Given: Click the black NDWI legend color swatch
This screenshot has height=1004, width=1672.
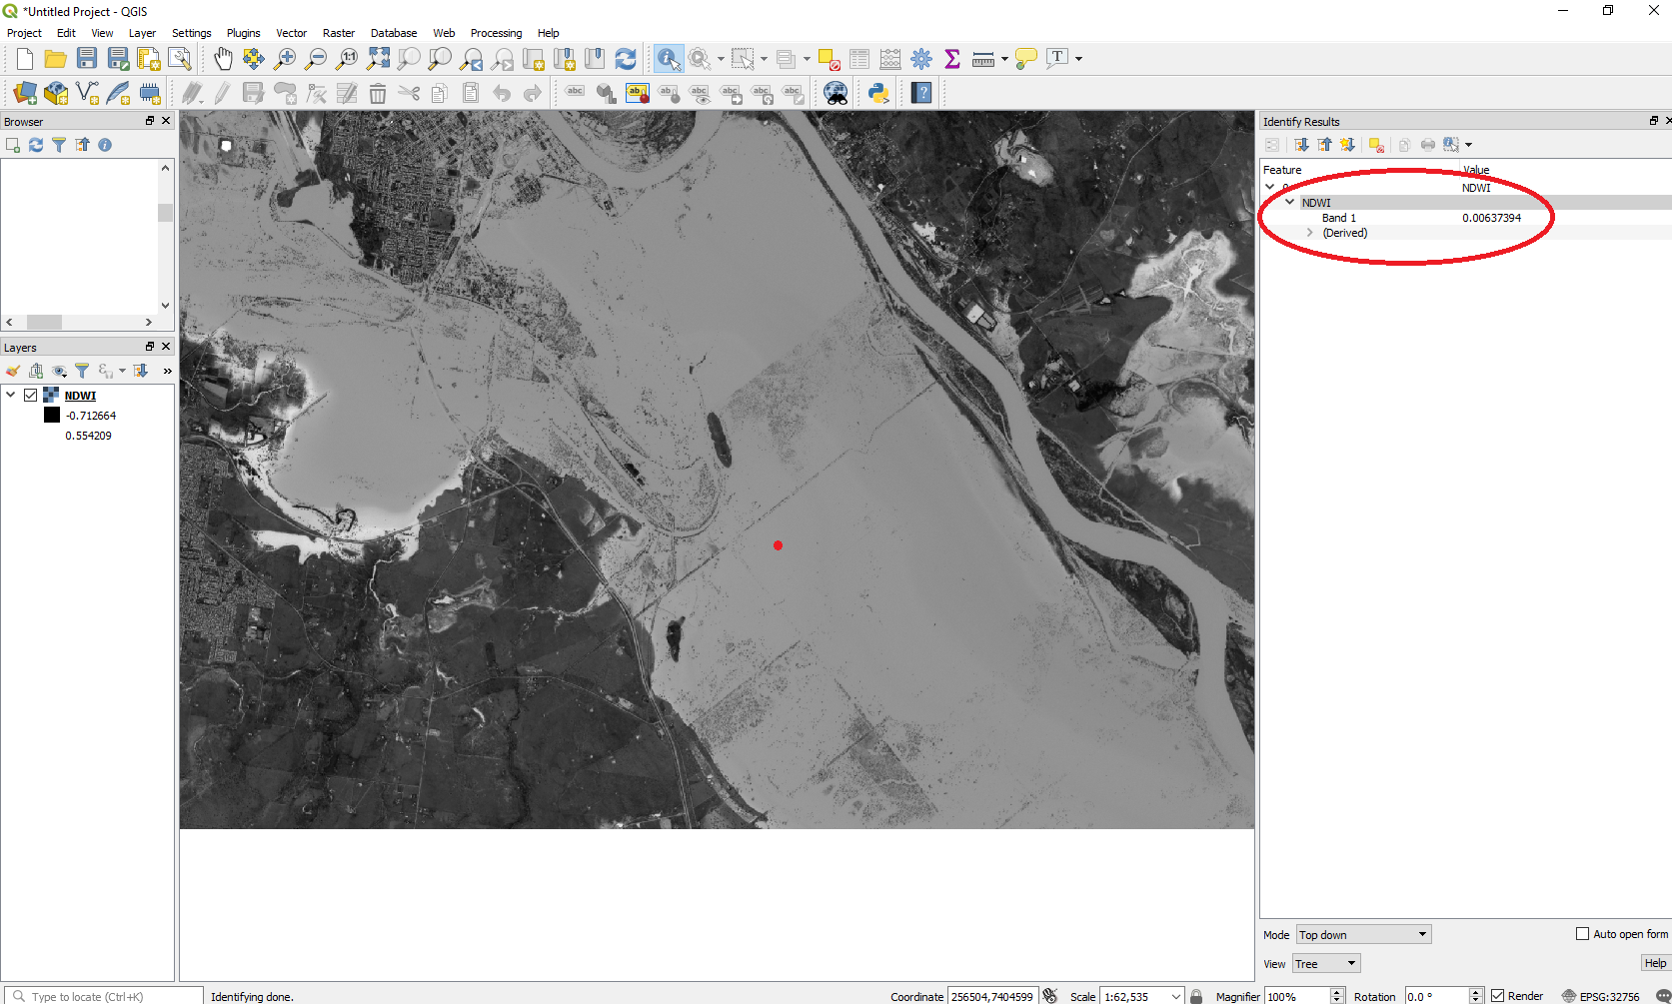Looking at the screenshot, I should tap(52, 416).
